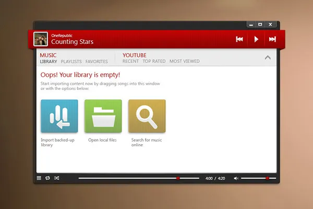Toggle shuffle mode
Viewport: 313px width, 209px height.
point(57,178)
